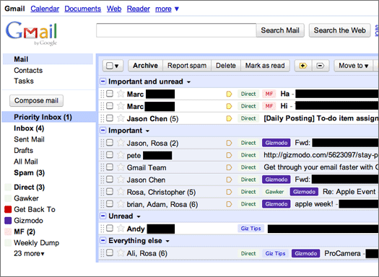Screen dimensions: 379x277
Task: Click importance marker on Rosa, Christopher row
Action: point(229,192)
